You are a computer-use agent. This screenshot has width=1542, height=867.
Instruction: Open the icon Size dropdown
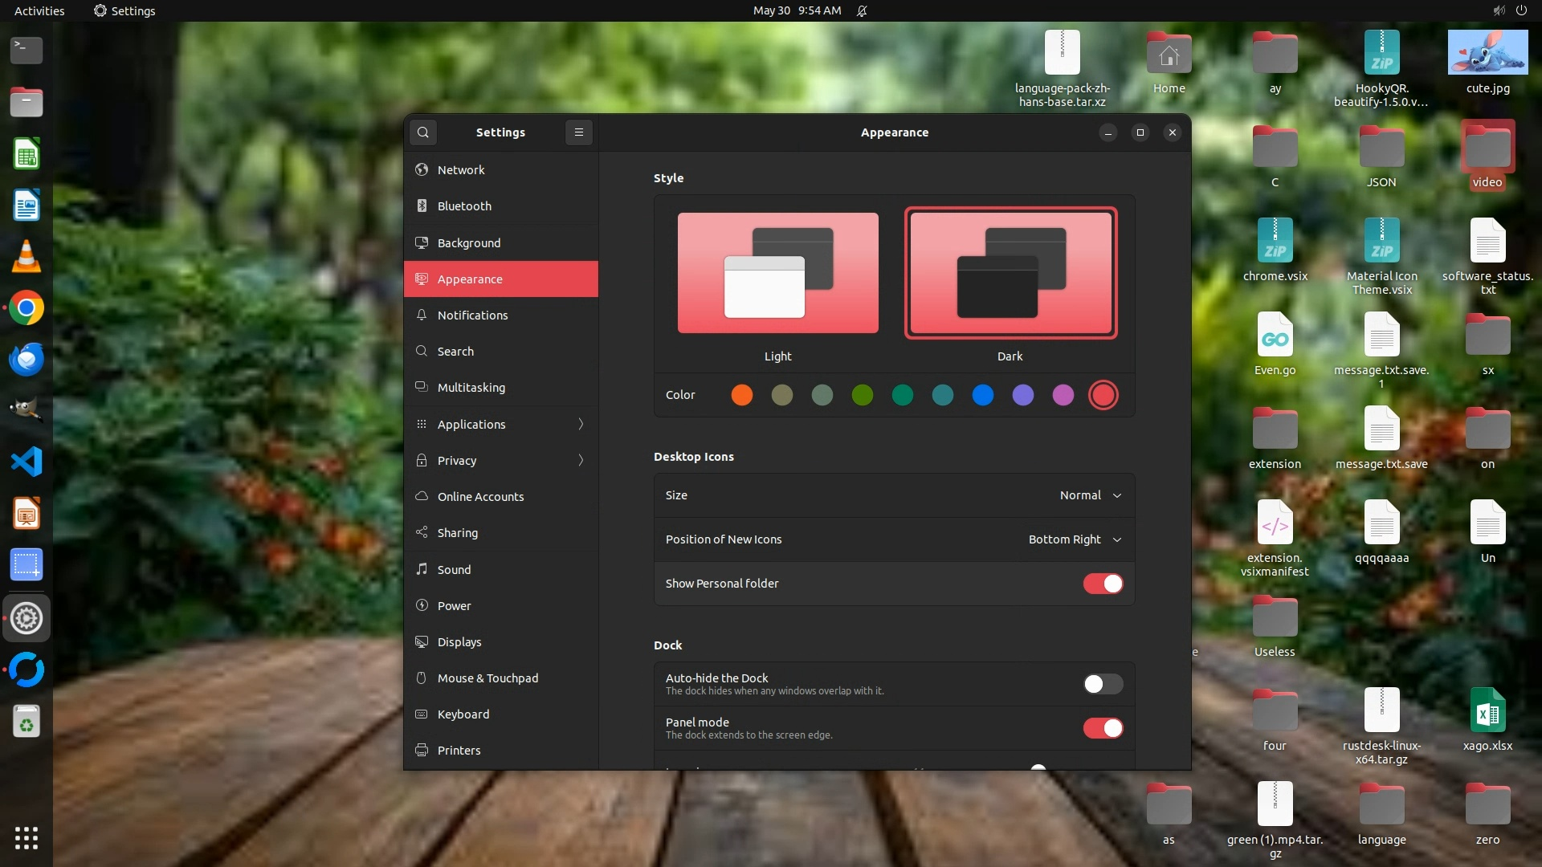pos(1090,495)
